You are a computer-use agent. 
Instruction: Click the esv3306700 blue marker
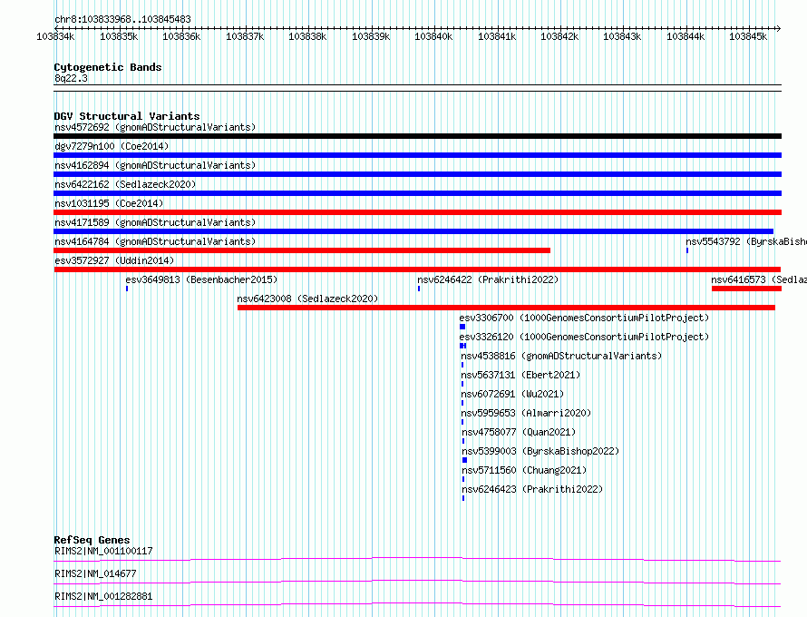click(x=462, y=327)
